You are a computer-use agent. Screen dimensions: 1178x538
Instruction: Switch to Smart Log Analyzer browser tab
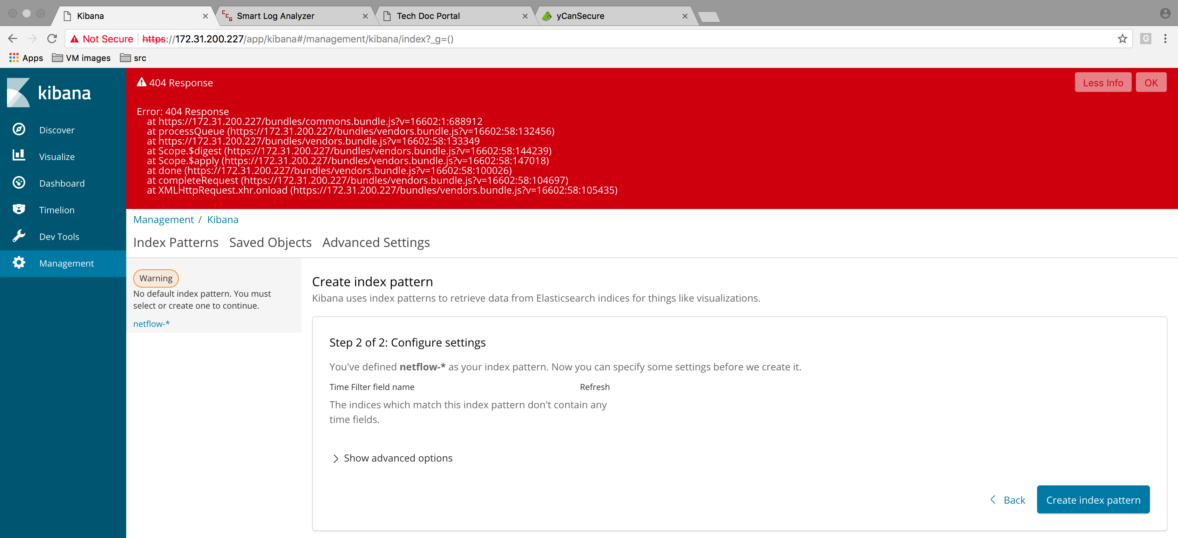(275, 16)
